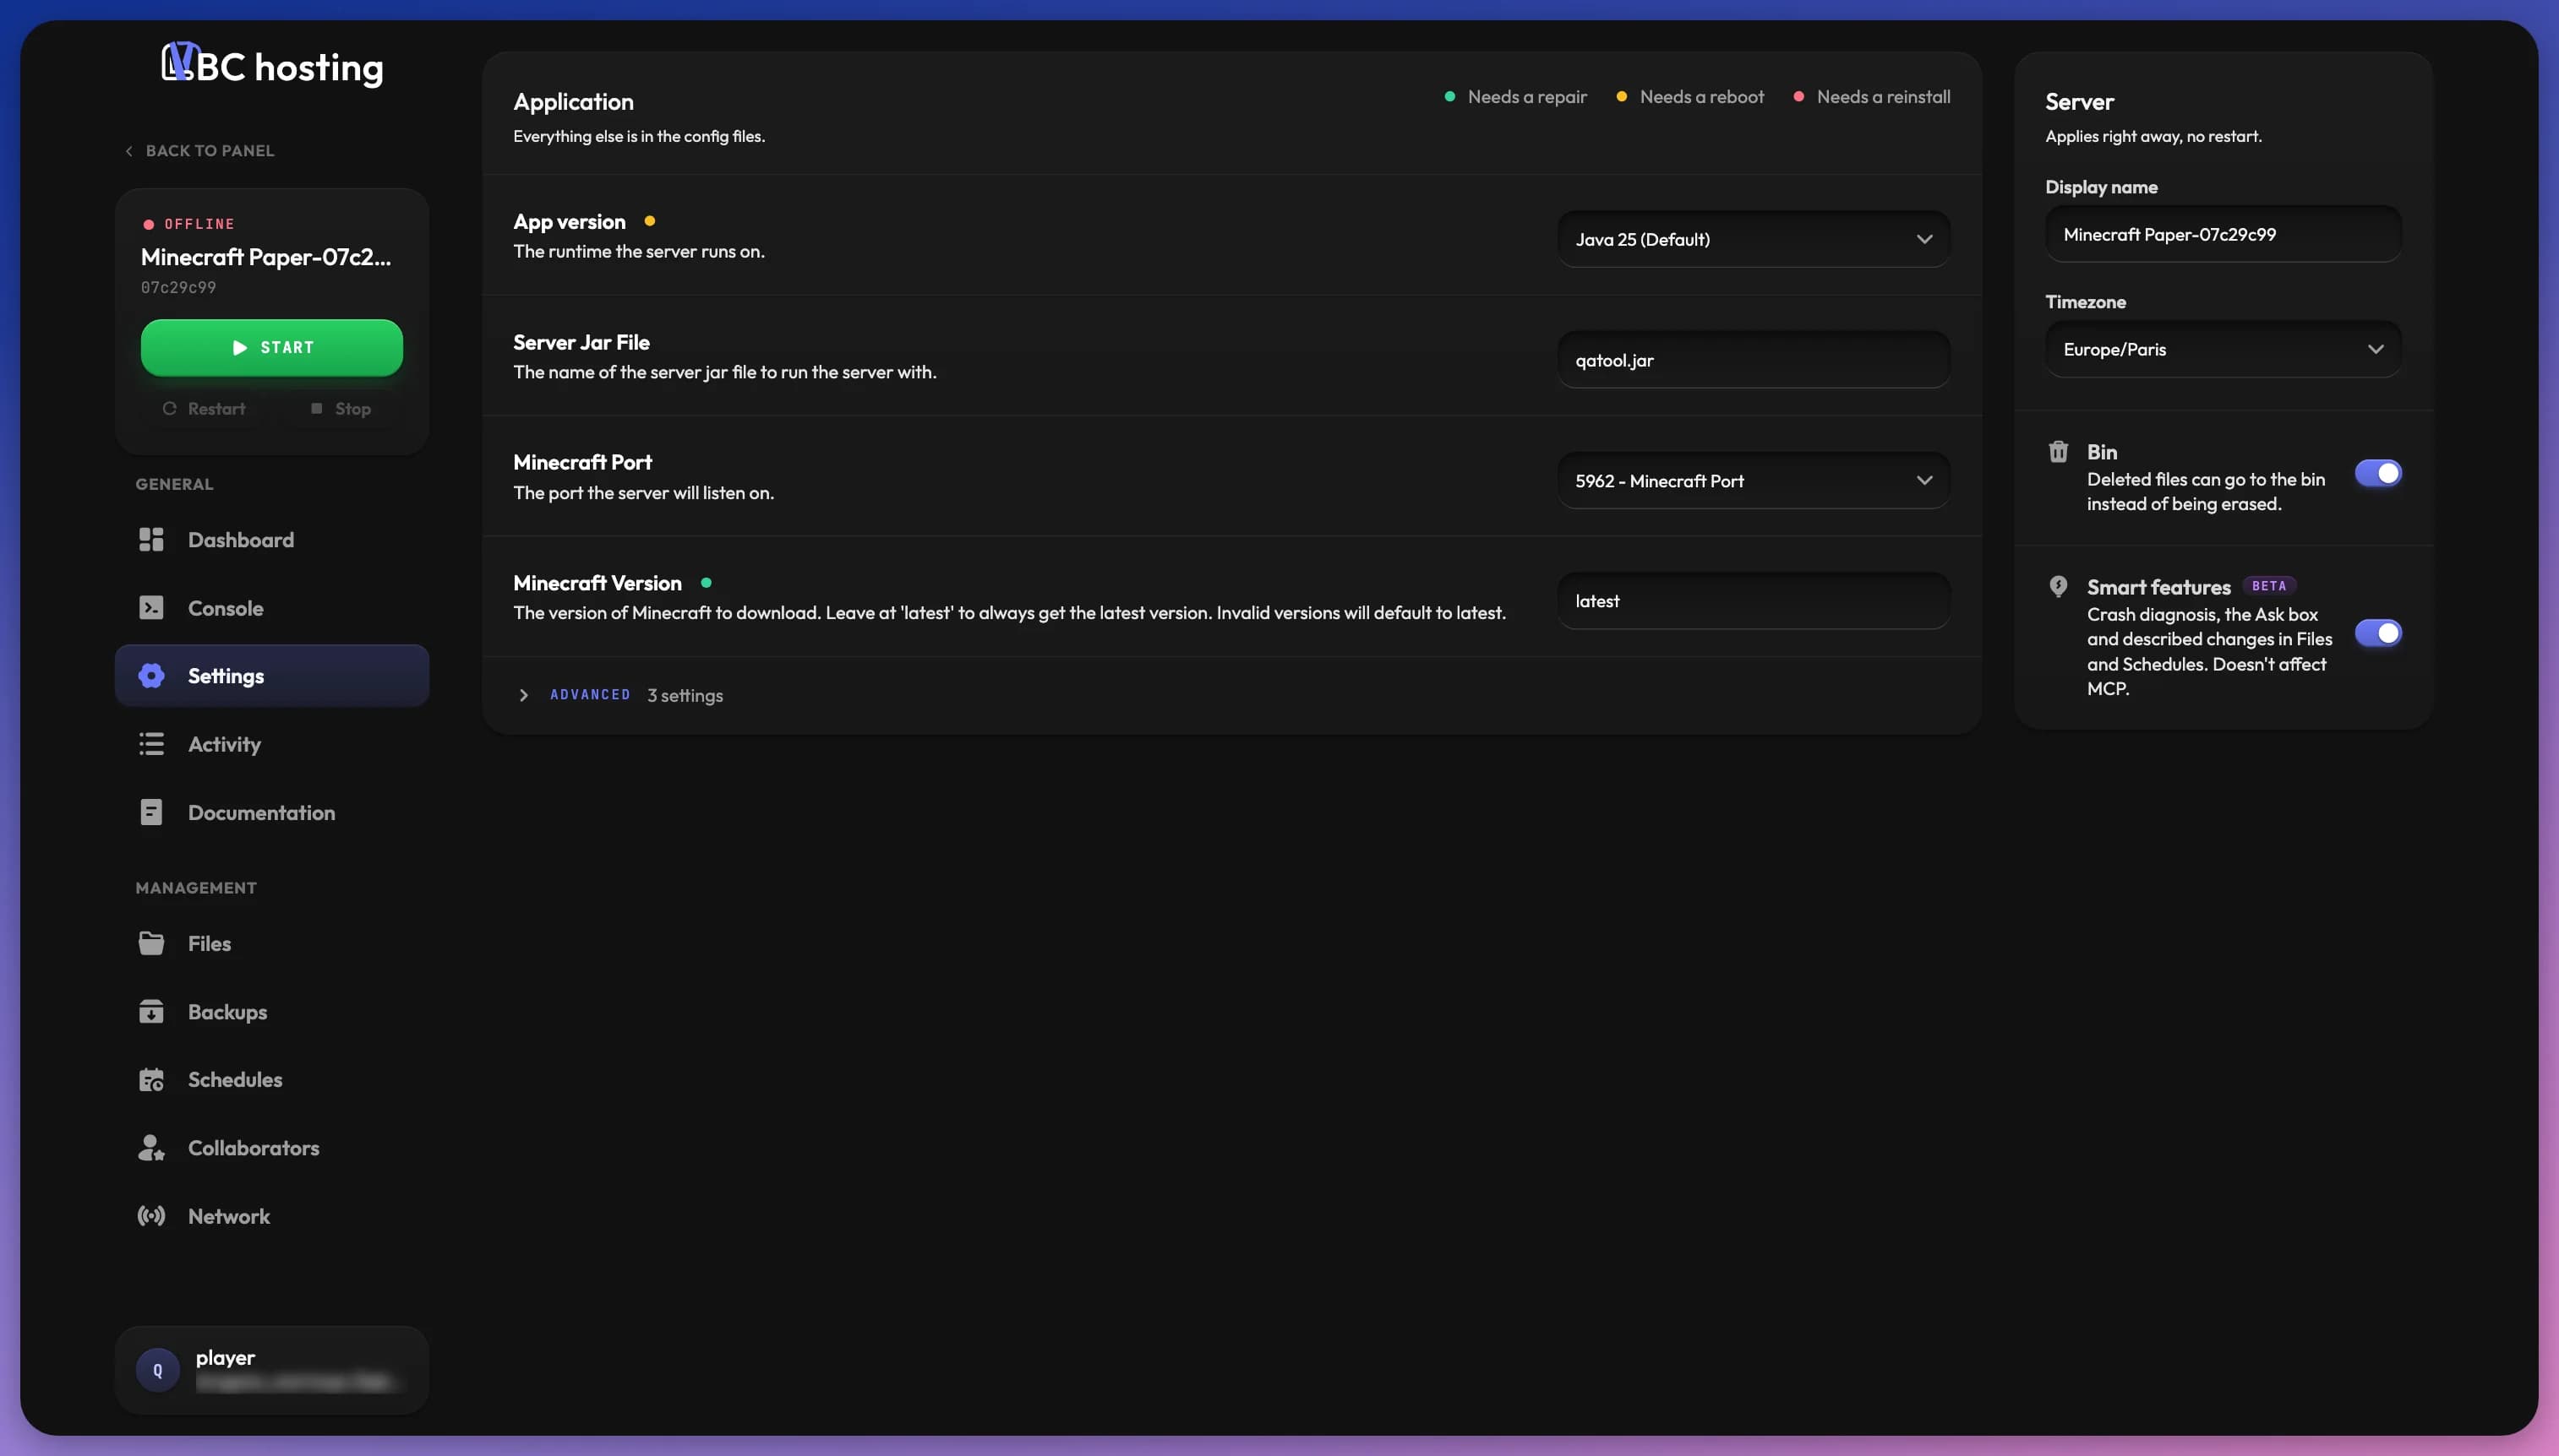
Task: Open Network page
Action: tap(272, 1216)
